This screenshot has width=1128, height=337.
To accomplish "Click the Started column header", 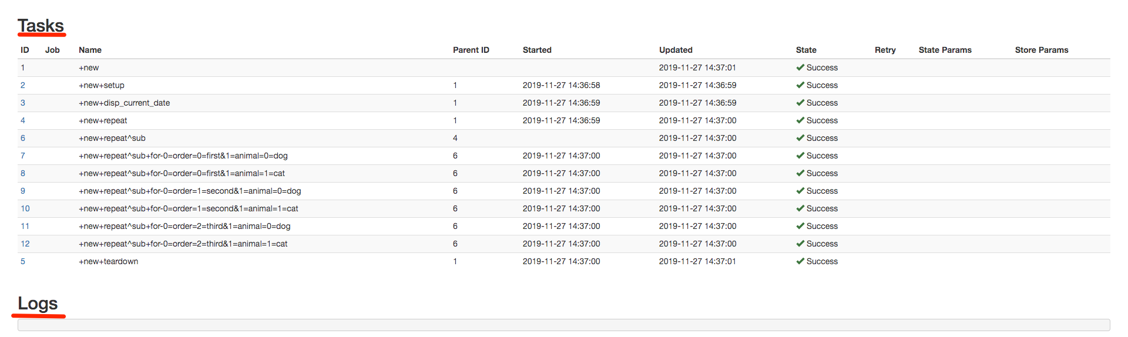I will [537, 50].
